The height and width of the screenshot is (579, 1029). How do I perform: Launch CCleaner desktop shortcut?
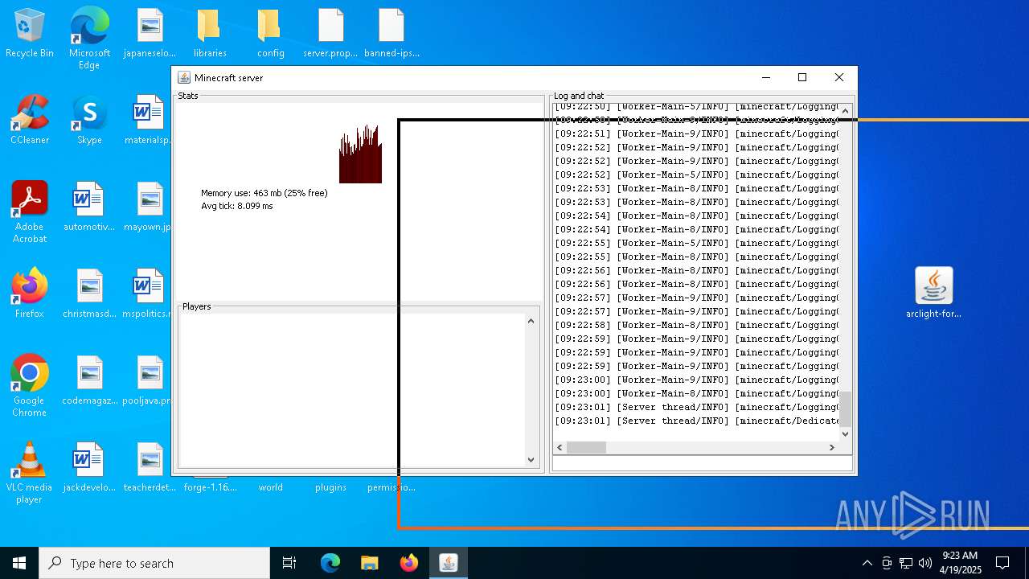[30, 120]
